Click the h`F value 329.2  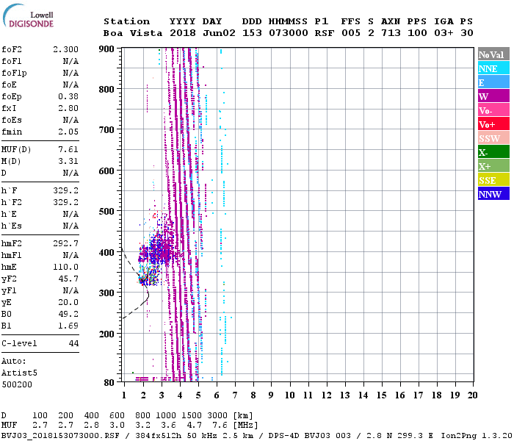[66, 190]
